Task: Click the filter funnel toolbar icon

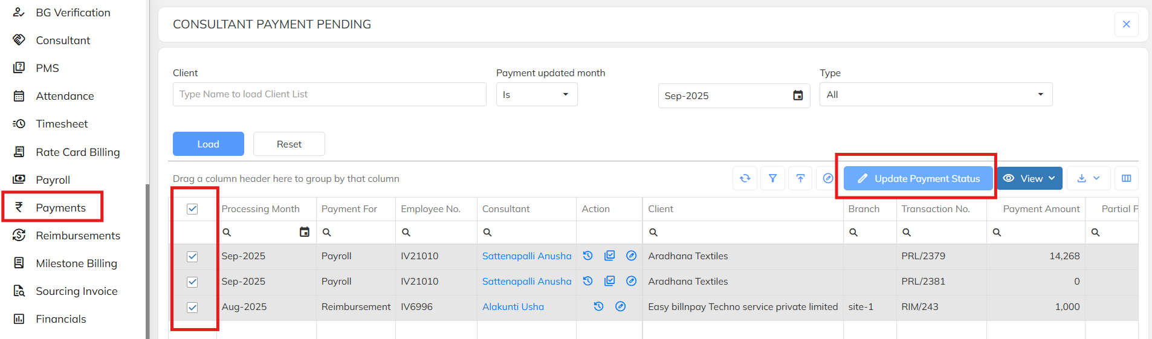Action: [772, 178]
